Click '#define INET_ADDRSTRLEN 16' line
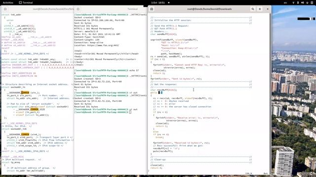The height and width of the screenshot is (177, 316). [x=19, y=73]
